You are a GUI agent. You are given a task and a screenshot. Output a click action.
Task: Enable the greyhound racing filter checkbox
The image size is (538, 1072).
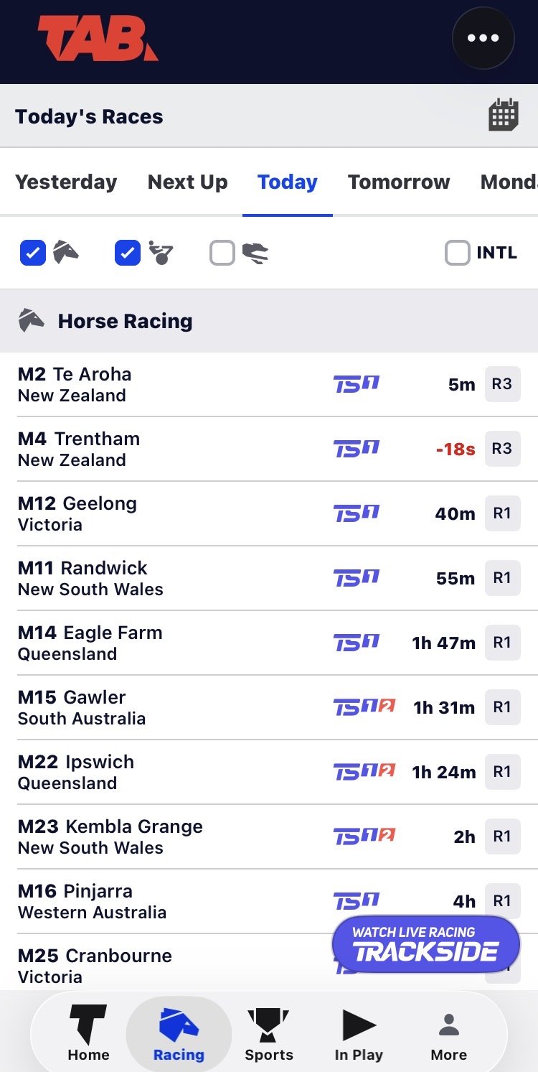pyautogui.click(x=222, y=253)
